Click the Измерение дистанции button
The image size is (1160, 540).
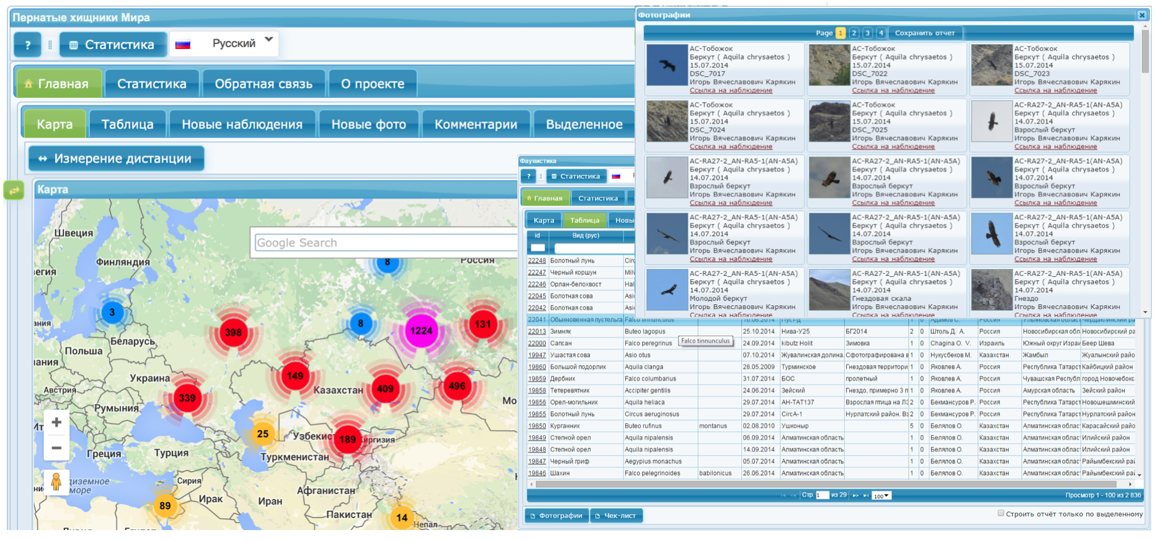(116, 158)
